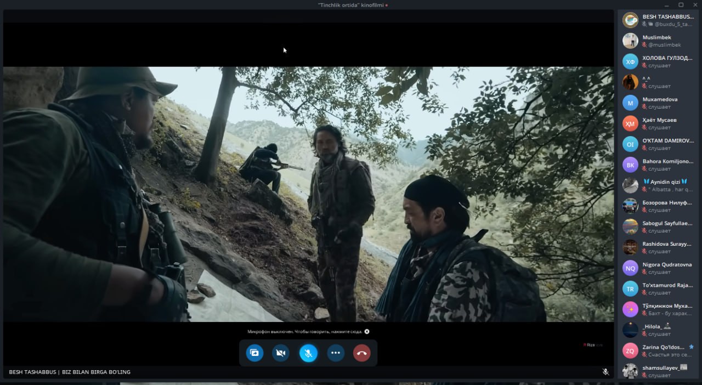Select participant name Muxamedova

660,99
